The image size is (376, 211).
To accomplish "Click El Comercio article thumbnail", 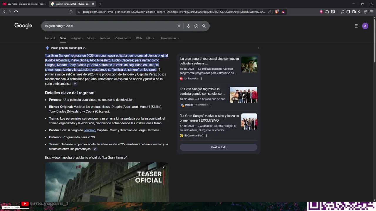I will 249,122.
